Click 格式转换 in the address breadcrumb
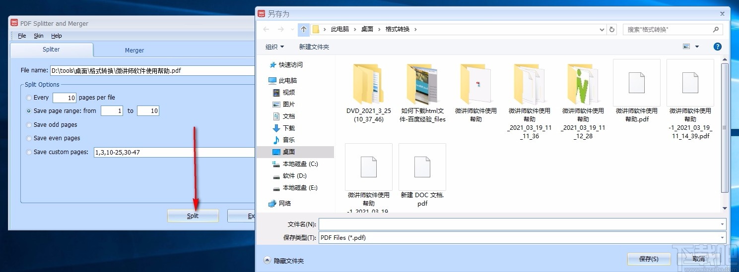 [398, 29]
